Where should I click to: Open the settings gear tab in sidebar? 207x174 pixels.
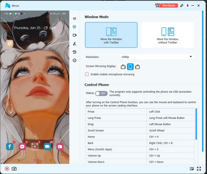click(75, 27)
